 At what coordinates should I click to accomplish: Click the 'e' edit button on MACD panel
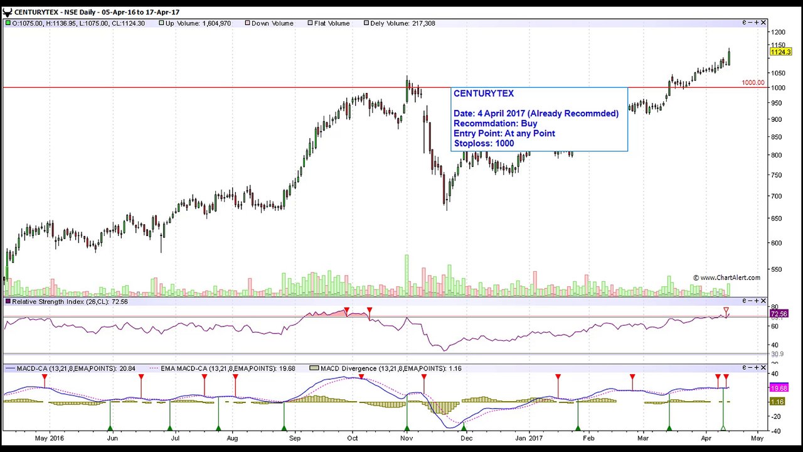744,367
